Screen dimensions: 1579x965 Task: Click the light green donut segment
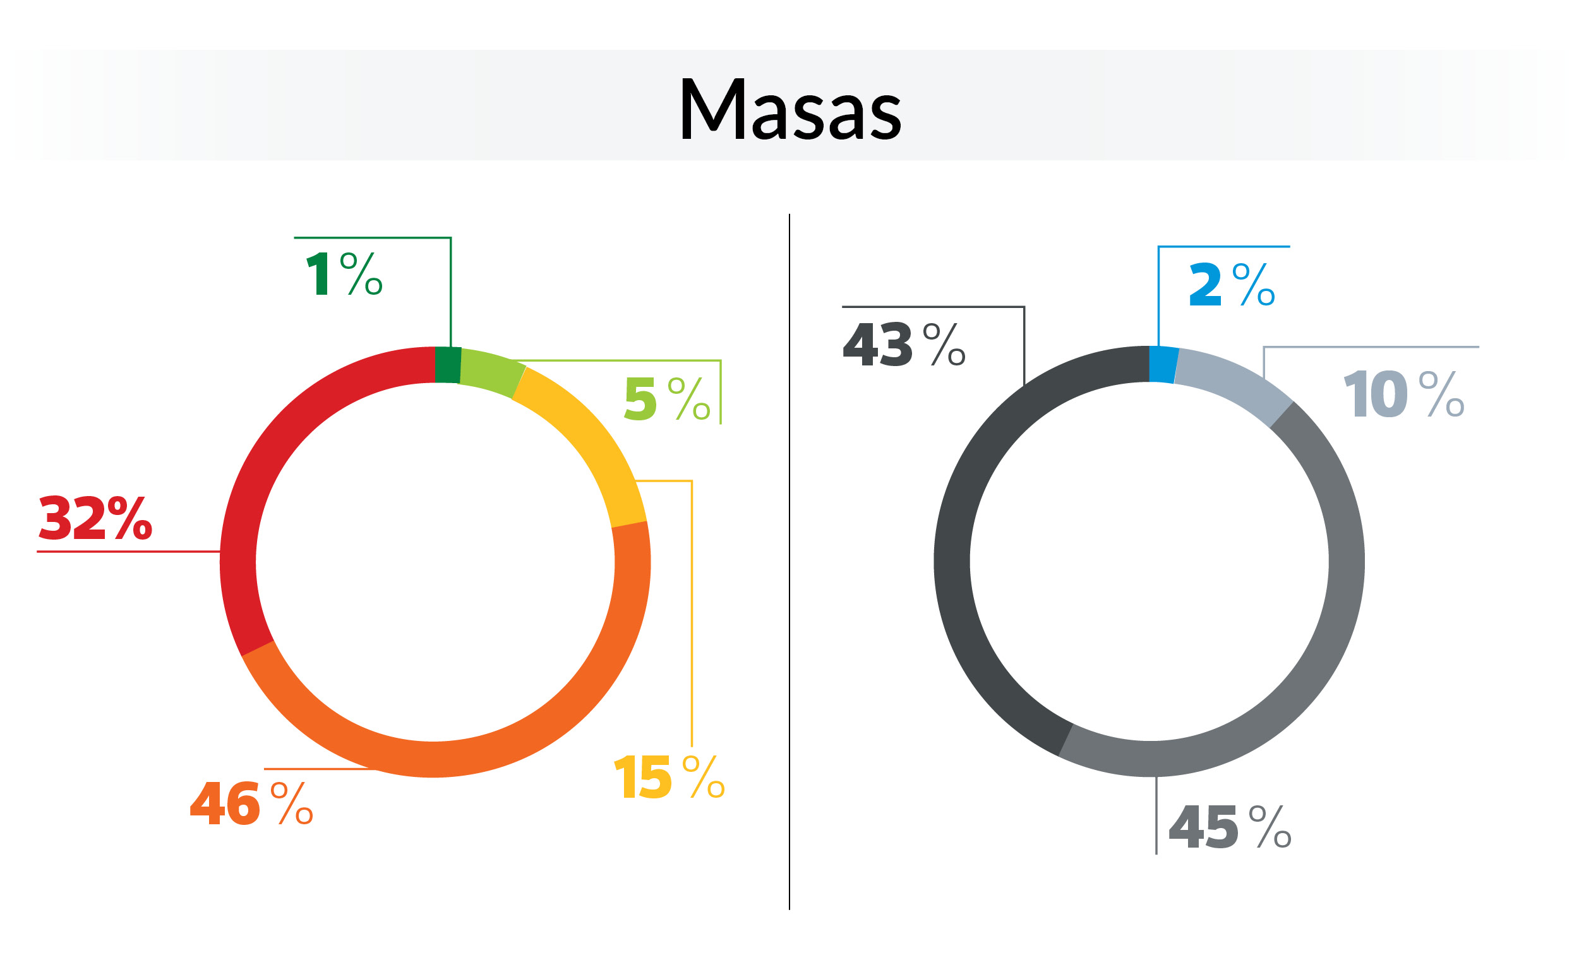pos(490,374)
